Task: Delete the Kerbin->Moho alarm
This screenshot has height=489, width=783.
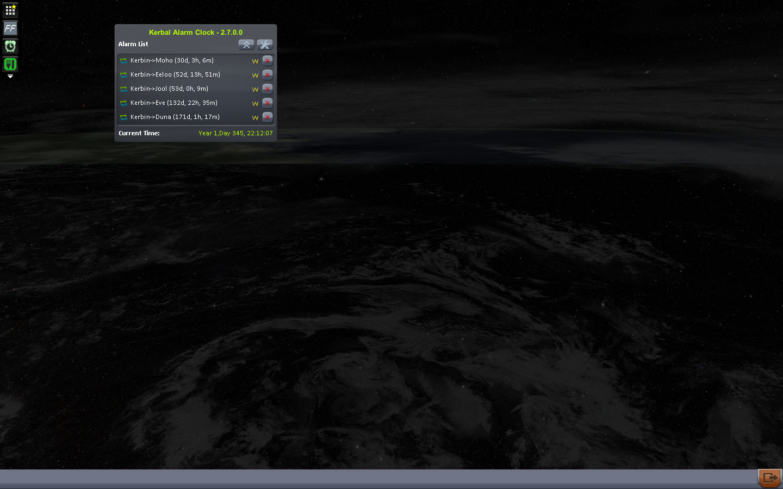Action: coord(268,61)
